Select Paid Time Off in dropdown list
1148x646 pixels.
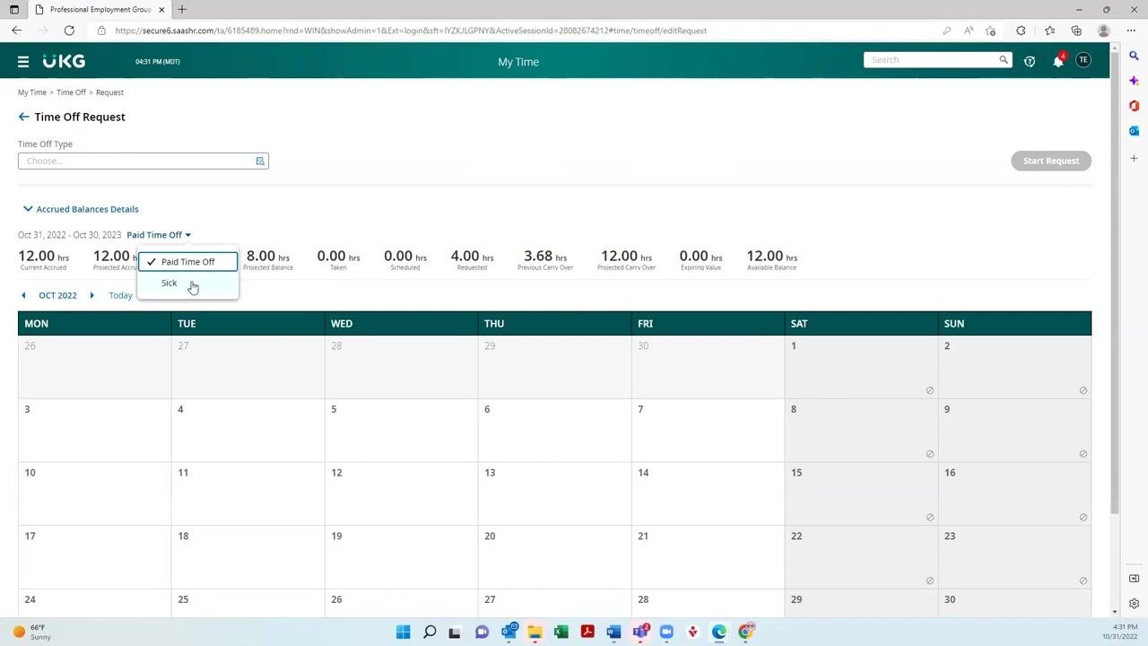click(x=188, y=262)
